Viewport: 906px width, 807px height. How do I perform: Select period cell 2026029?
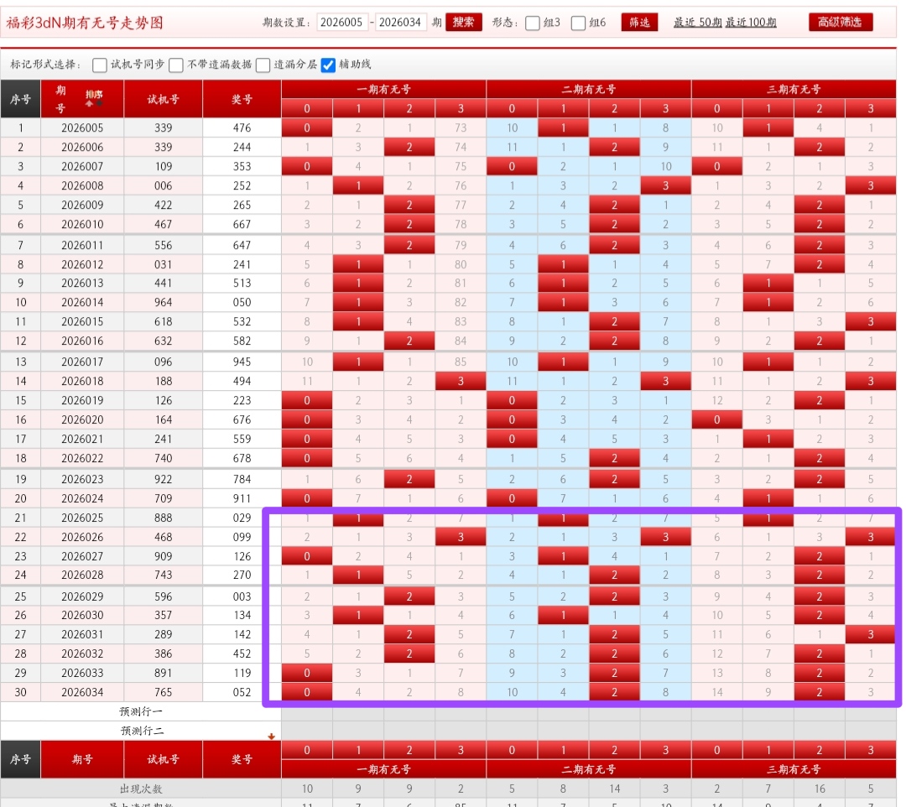(x=82, y=596)
